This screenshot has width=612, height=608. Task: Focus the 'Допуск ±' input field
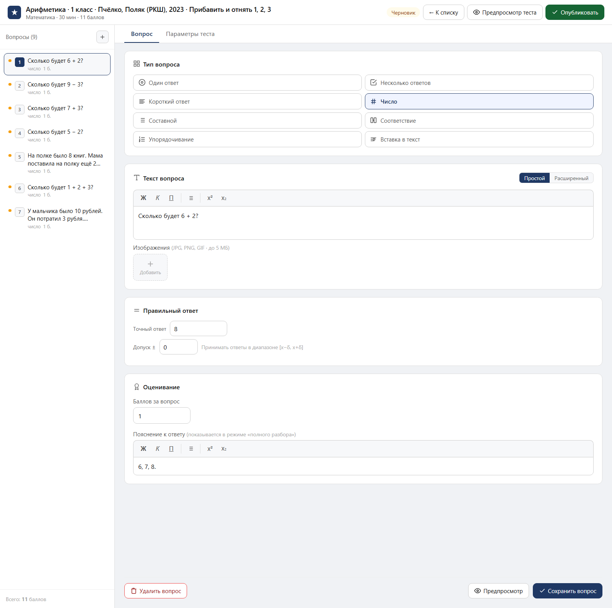coord(179,347)
